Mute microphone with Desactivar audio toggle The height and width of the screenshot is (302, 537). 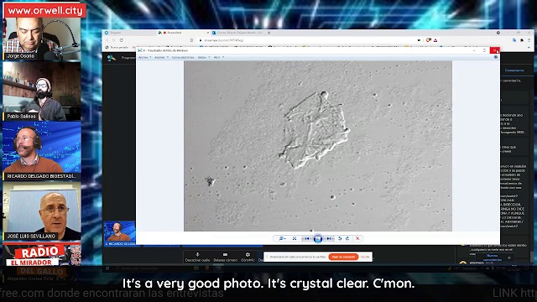click(x=197, y=258)
